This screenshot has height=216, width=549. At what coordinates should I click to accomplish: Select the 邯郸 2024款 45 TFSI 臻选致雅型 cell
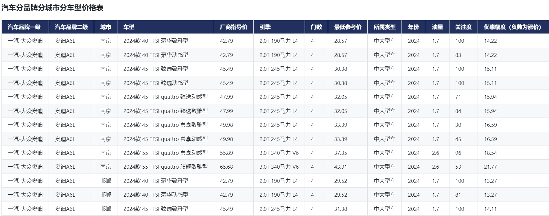165,209
